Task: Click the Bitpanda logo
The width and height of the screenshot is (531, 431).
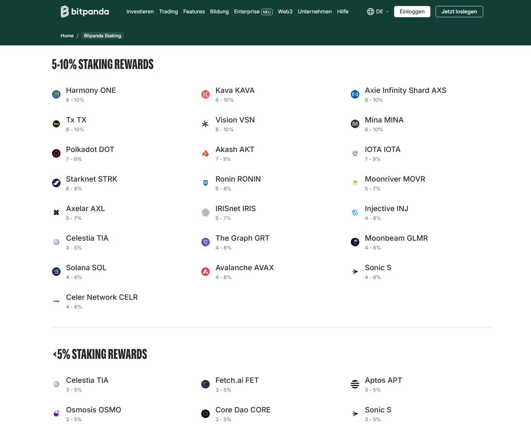Action: (85, 12)
